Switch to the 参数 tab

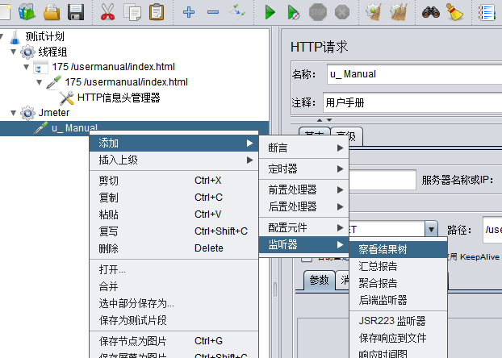[319, 281]
